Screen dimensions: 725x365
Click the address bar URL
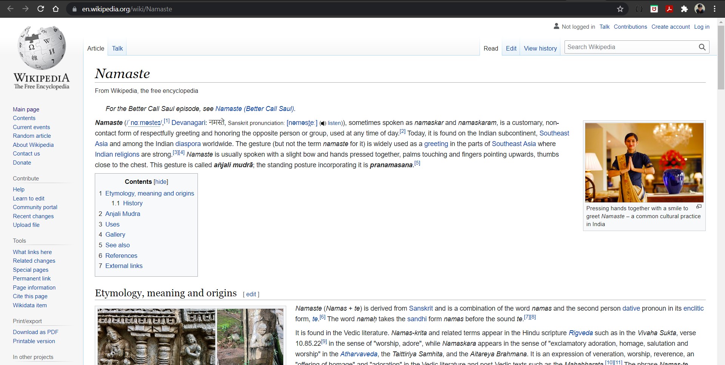pos(127,9)
